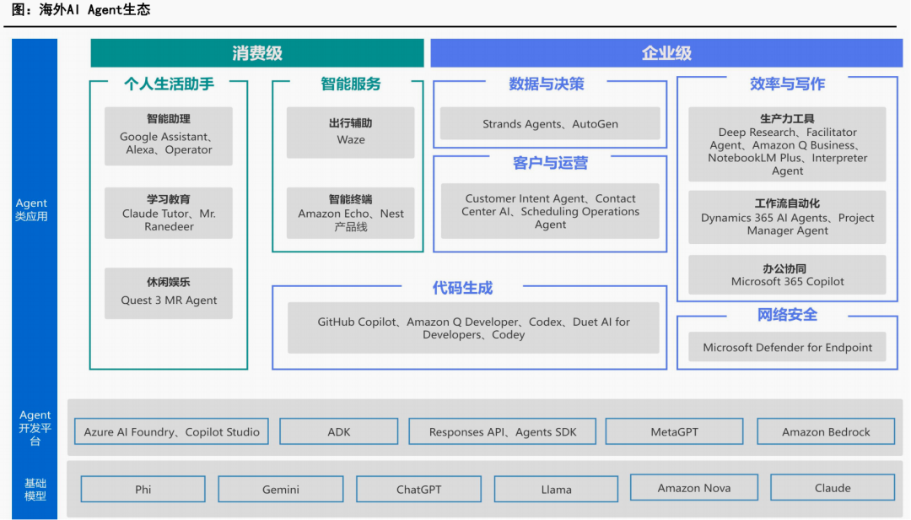The width and height of the screenshot is (911, 520).
Task: Click the Microsoft Defender for Endpoint box
Action: (787, 347)
